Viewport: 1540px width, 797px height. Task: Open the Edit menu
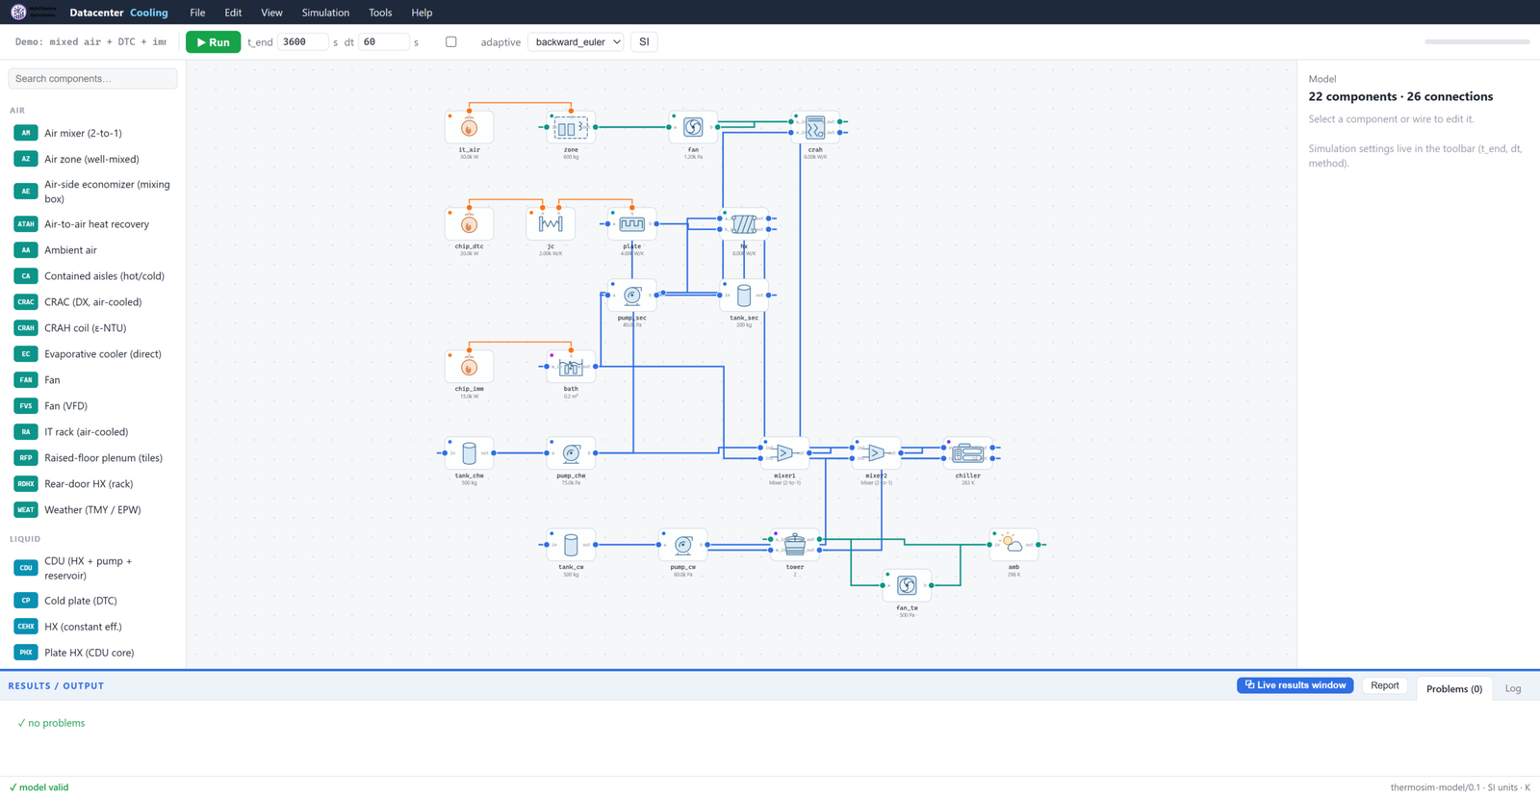[233, 13]
